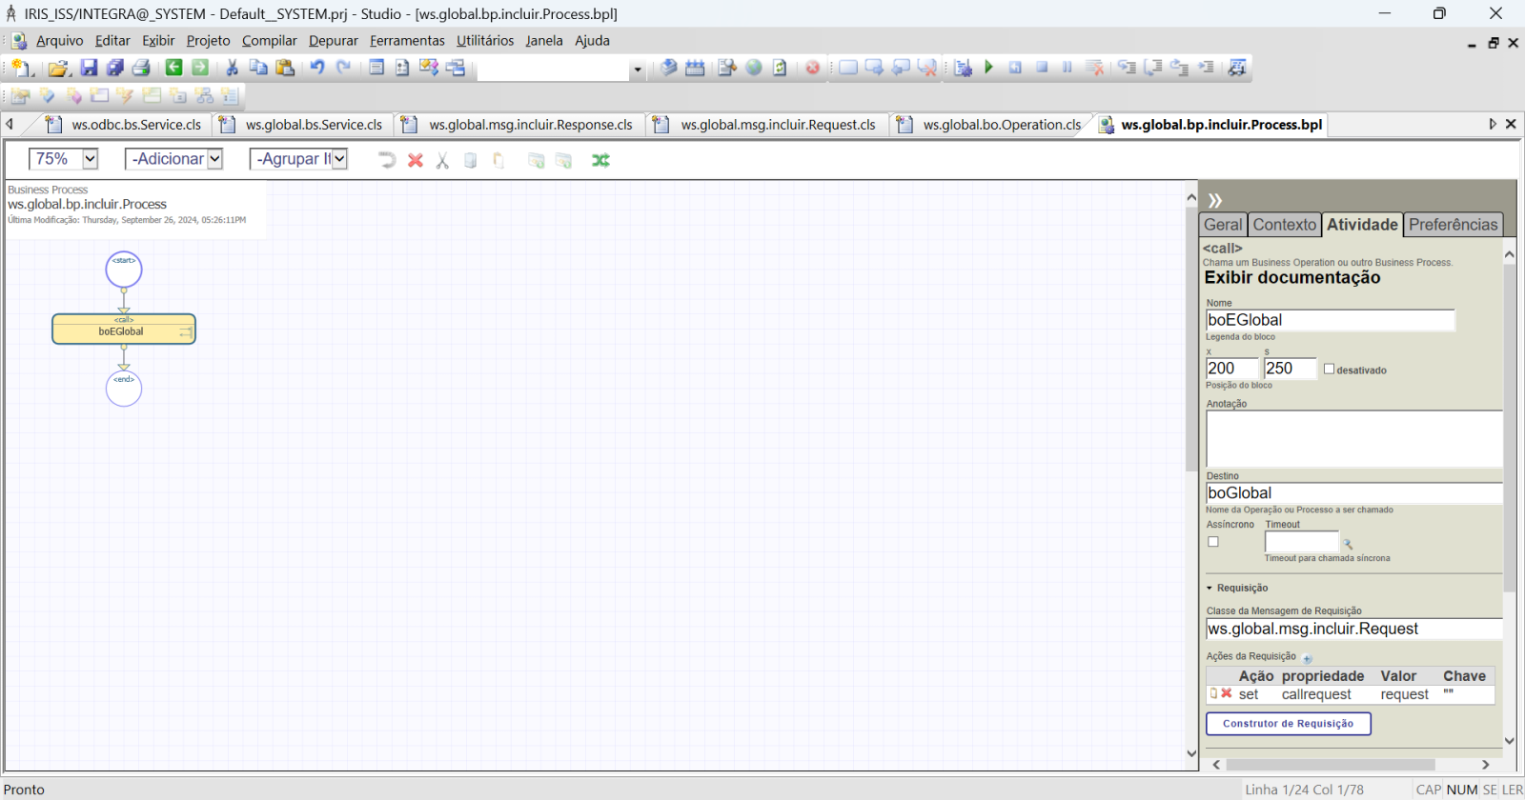Open the Compilar menu

tap(269, 41)
